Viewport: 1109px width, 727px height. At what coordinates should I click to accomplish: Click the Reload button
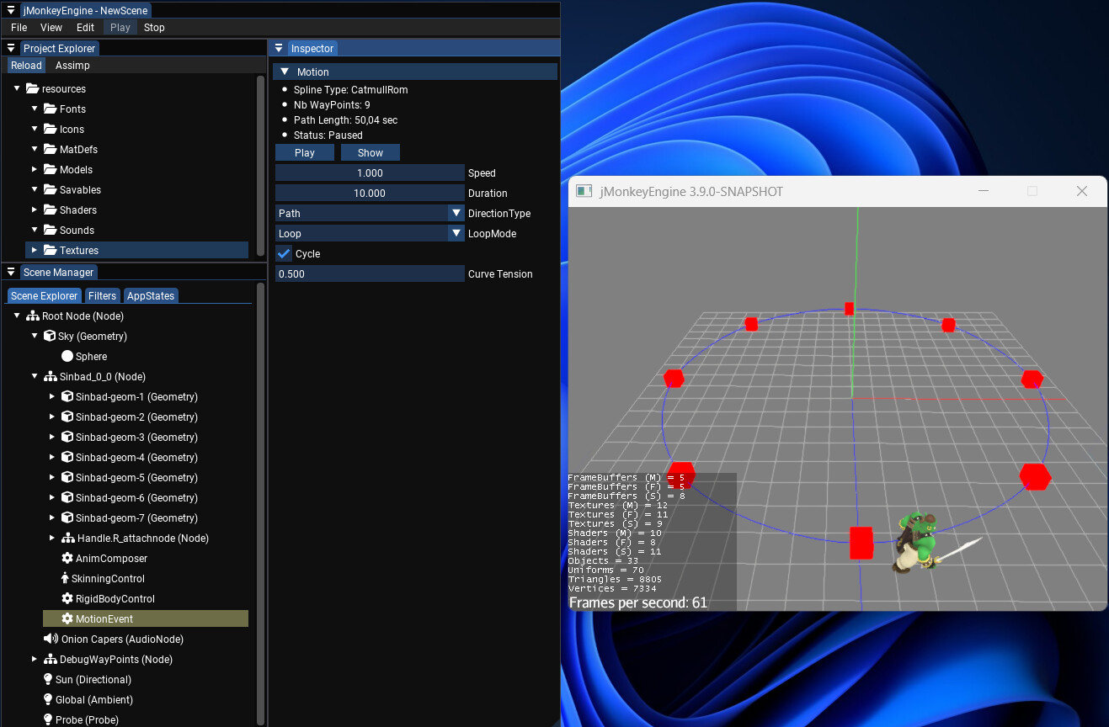coord(26,66)
